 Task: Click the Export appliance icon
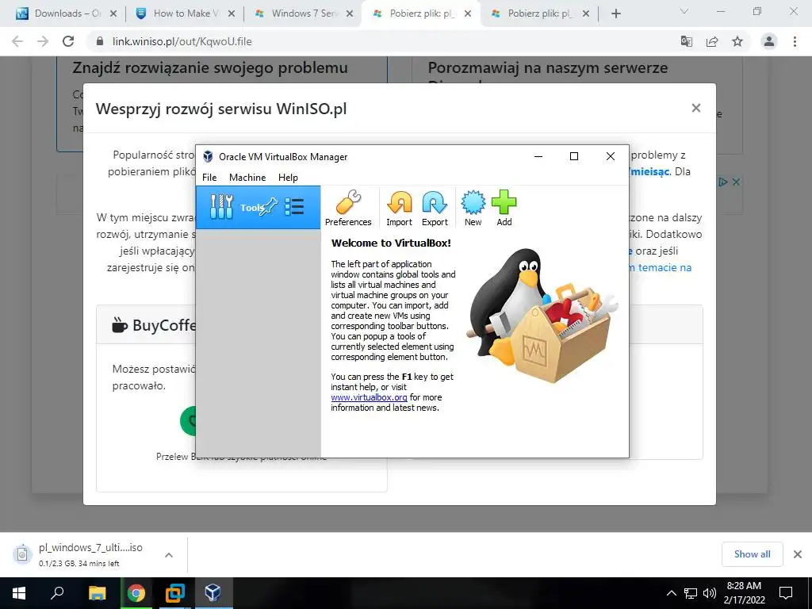point(435,208)
